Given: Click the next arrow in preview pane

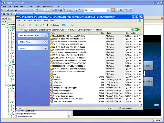Looking at the screenshot, I should coord(157,105).
